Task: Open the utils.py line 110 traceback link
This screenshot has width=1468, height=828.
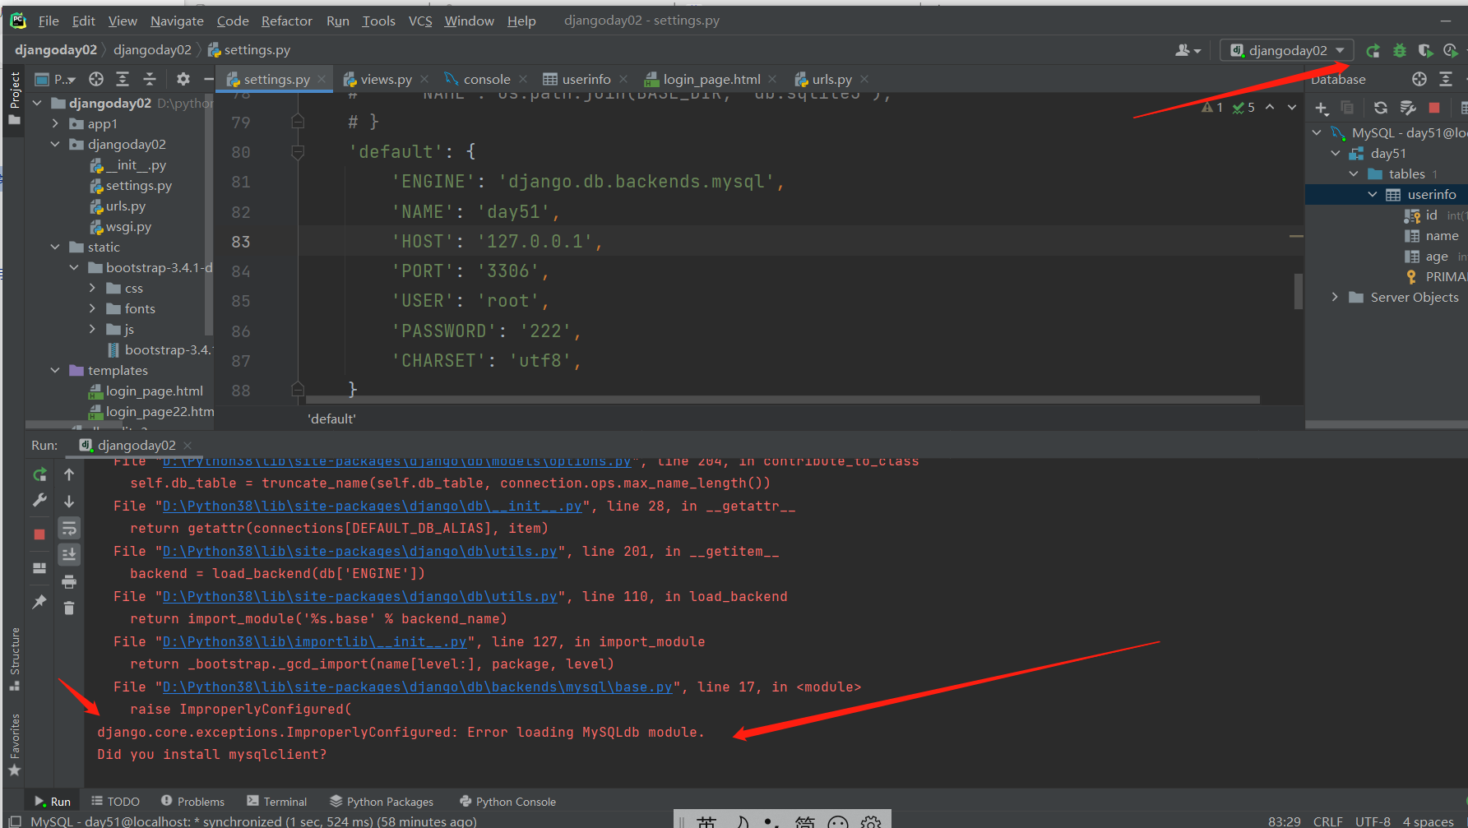Action: point(360,597)
